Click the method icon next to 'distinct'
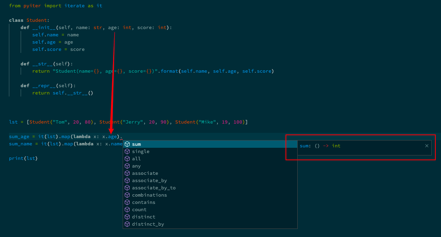 [x=128, y=217]
